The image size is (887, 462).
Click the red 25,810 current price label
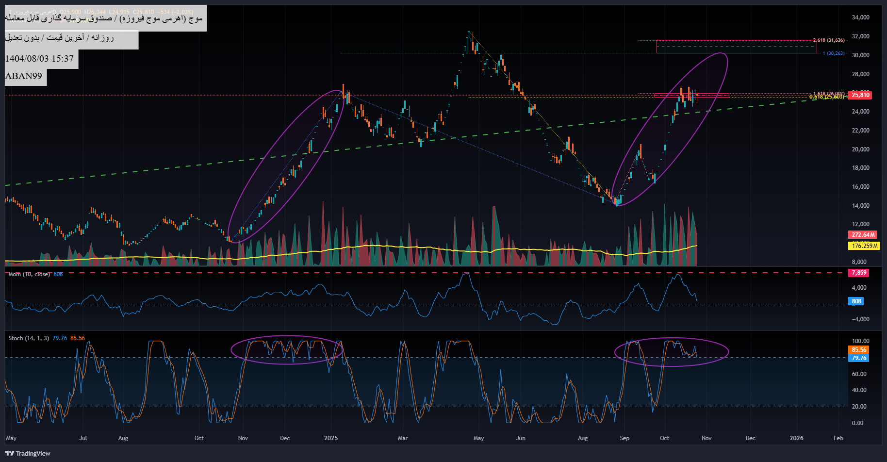(x=860, y=95)
